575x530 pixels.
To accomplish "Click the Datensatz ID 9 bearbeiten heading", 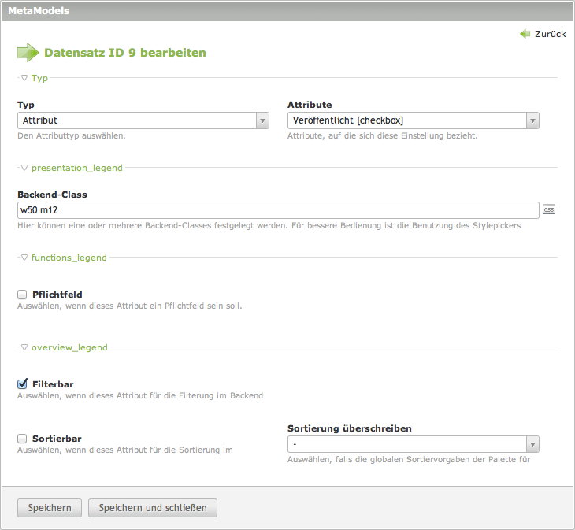I will click(x=125, y=53).
